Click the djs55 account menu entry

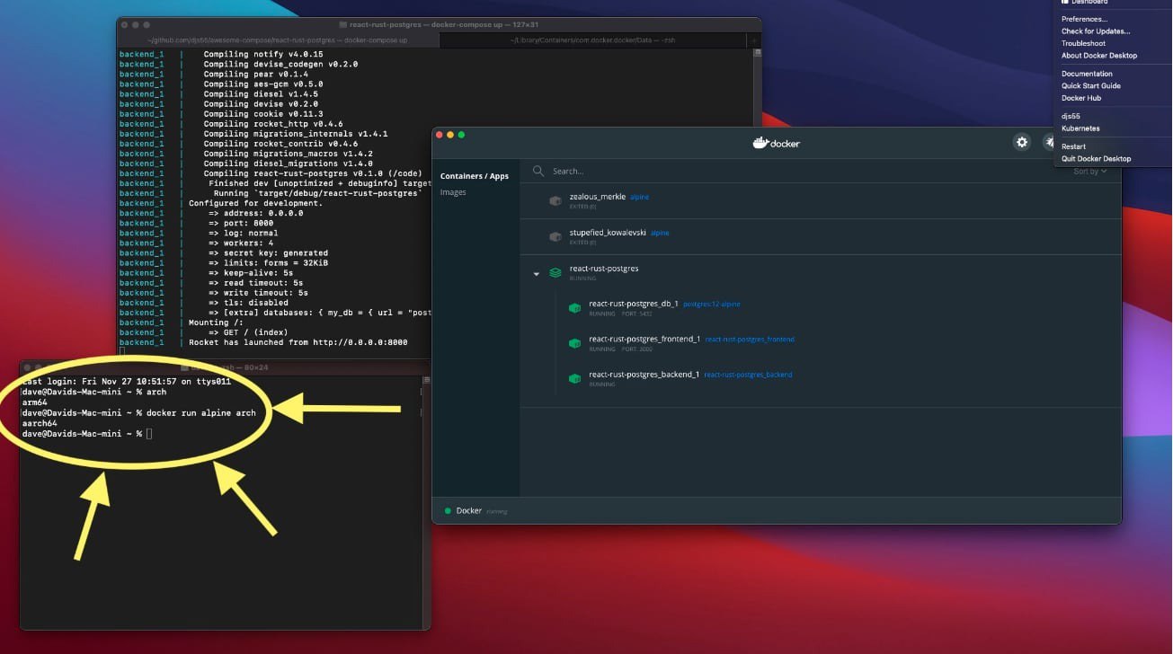(x=1070, y=116)
